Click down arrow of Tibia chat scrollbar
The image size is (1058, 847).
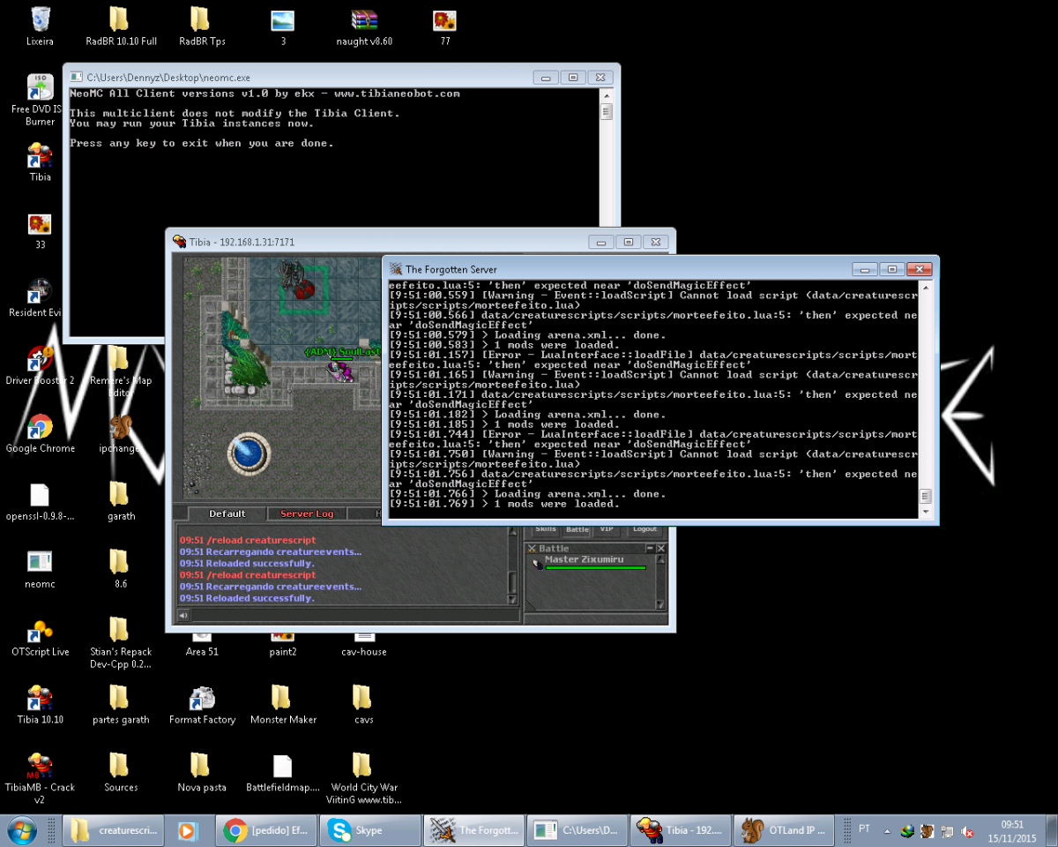pos(512,599)
